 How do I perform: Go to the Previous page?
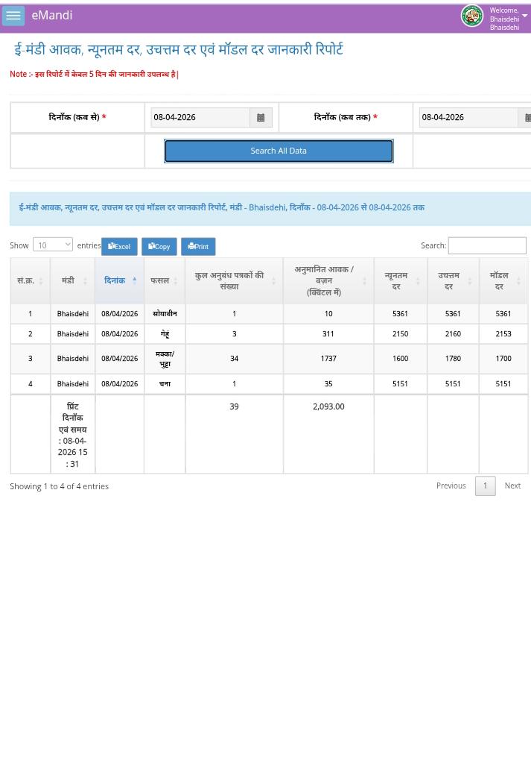(x=451, y=486)
